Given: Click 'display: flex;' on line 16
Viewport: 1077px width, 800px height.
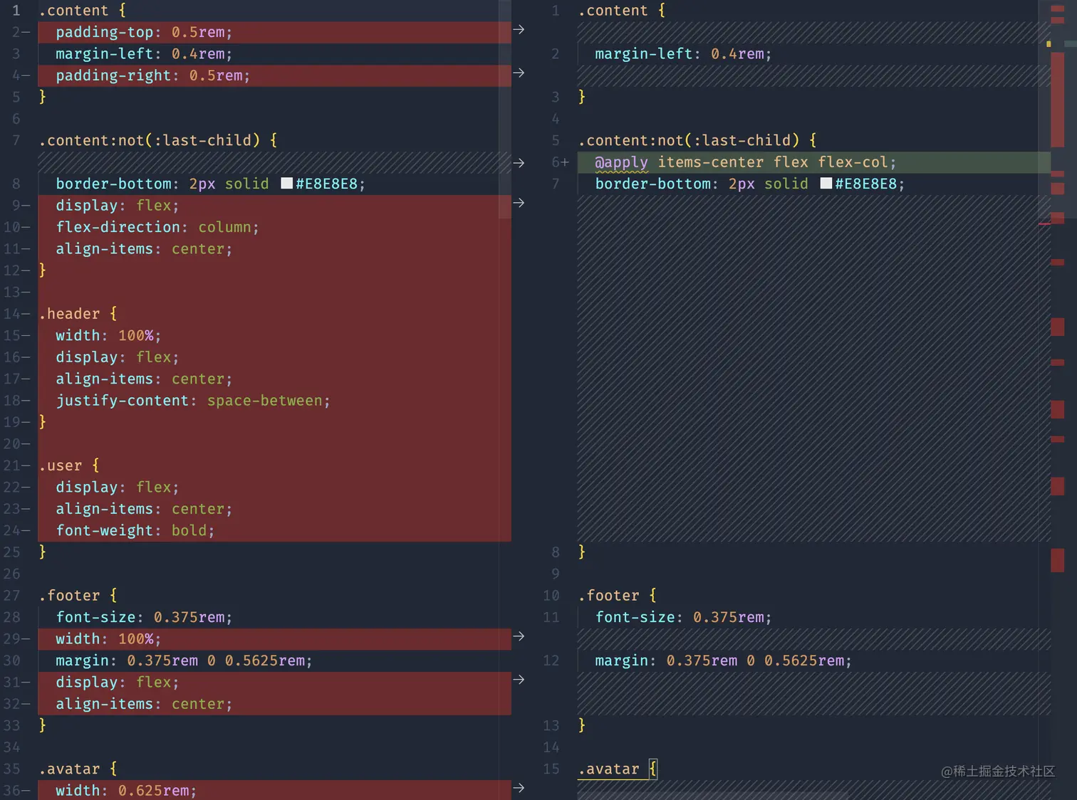Looking at the screenshot, I should point(118,357).
